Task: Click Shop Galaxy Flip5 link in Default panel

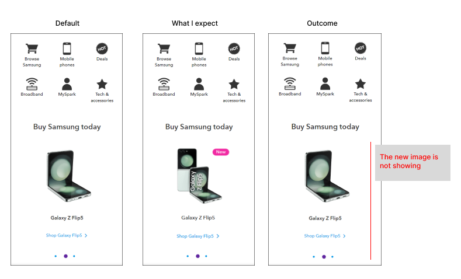Action: (66, 236)
